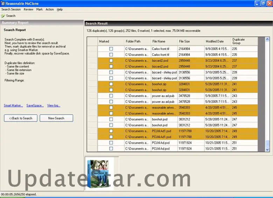Select file size 3284831 in first boxshot.zip row

191,84
